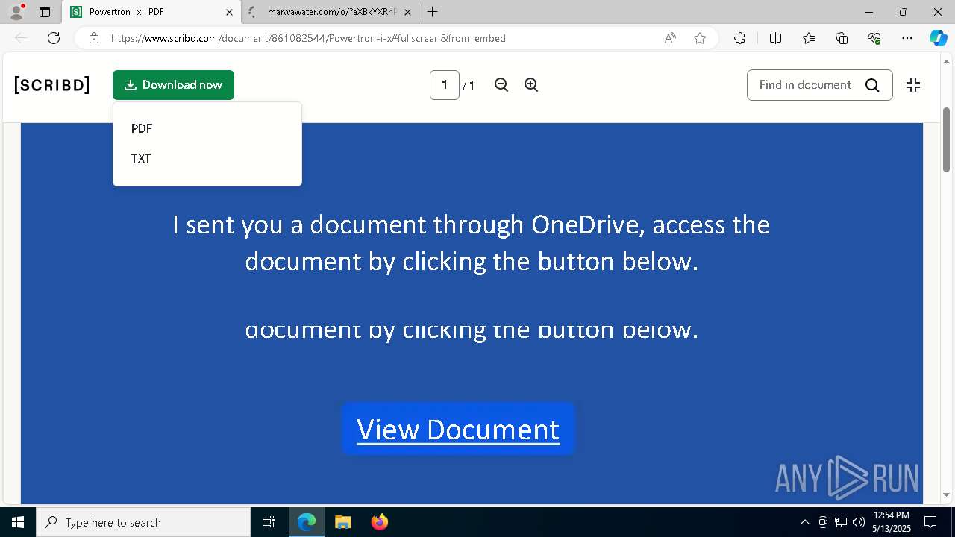
Task: Close the marwawater.com tab
Action: point(407,12)
